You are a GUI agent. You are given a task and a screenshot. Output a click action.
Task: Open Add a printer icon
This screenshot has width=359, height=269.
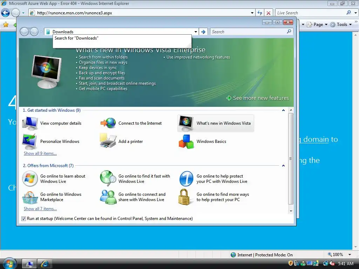click(108, 141)
